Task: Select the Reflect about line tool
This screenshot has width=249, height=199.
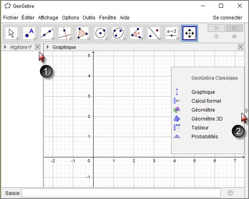Action: 154,33
